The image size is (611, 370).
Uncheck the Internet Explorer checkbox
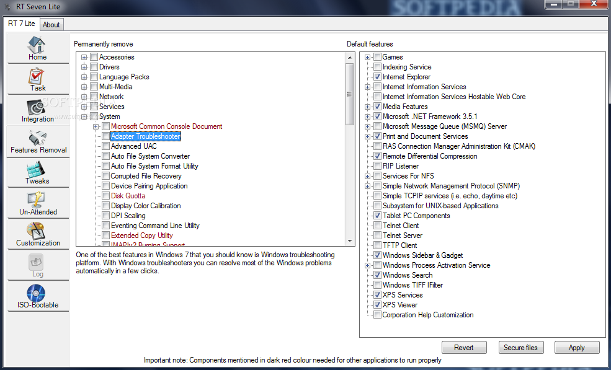(377, 77)
